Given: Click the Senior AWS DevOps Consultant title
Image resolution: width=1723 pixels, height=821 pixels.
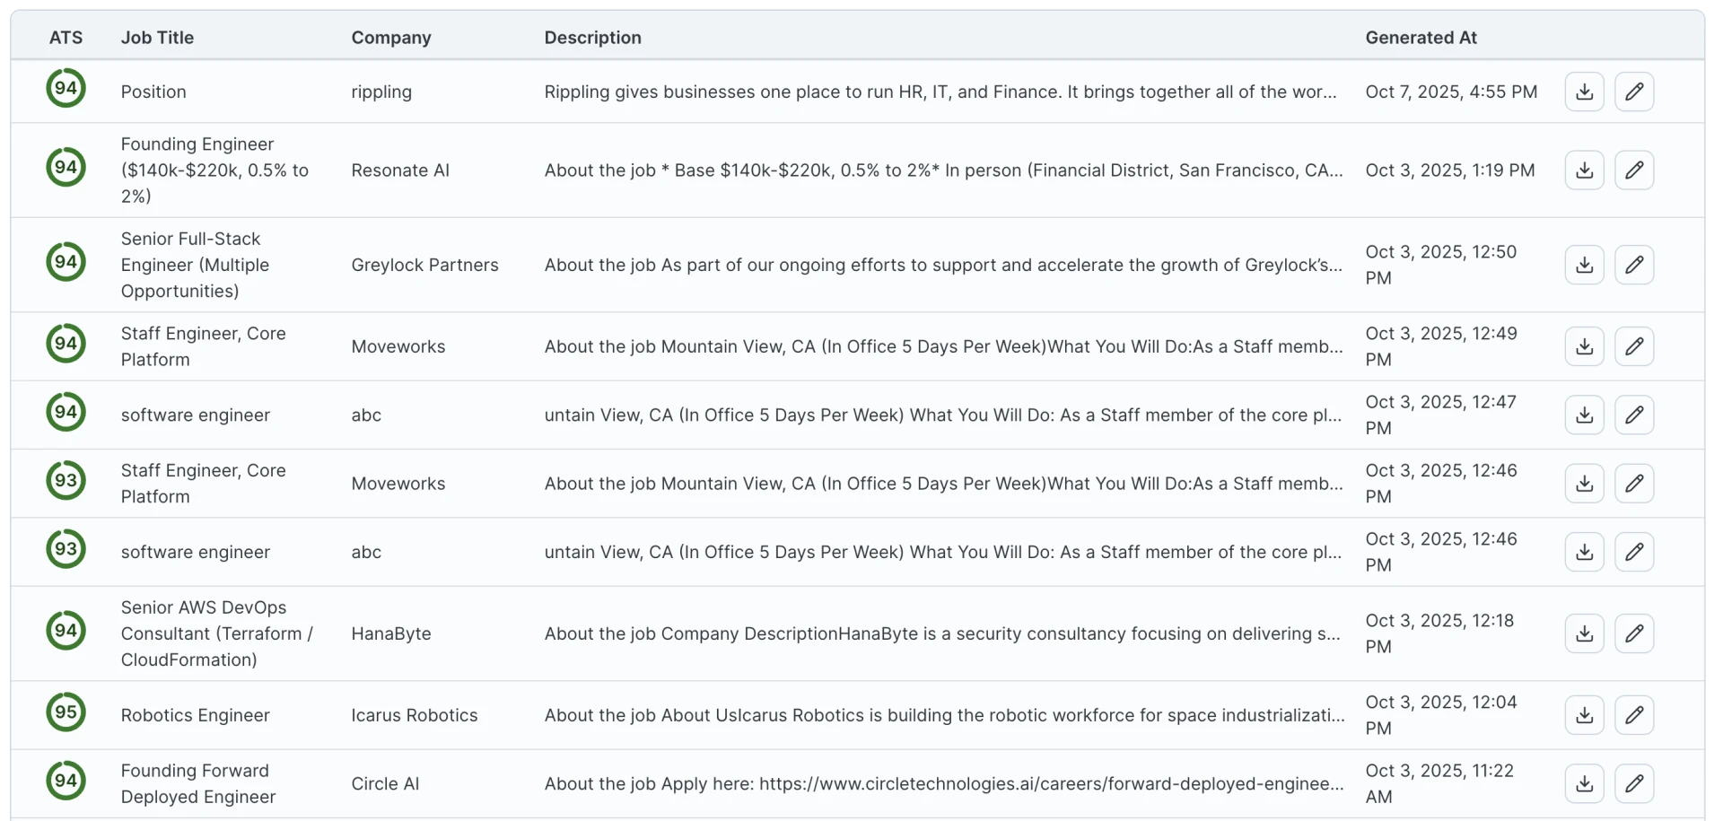Looking at the screenshot, I should [216, 633].
